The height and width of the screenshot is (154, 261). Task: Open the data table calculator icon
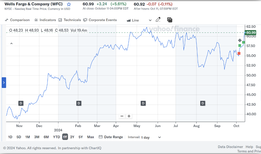(x=170, y=20)
